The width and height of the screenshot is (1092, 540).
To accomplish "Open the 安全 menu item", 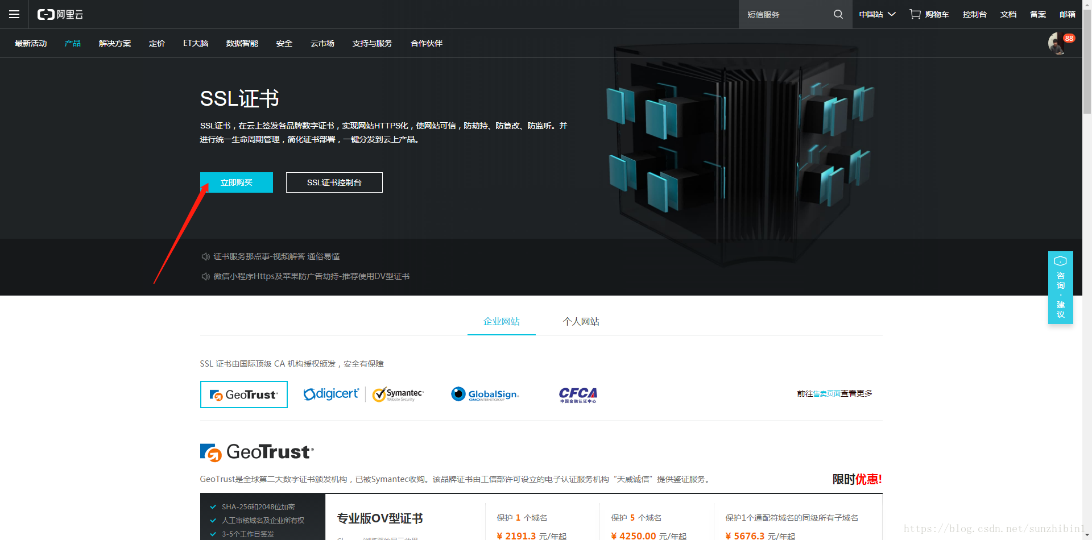I will pos(284,43).
